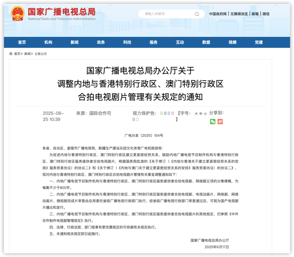The width and height of the screenshot is (294, 257).
Task: Select the purple eye-protection color
Action: click(134, 119)
